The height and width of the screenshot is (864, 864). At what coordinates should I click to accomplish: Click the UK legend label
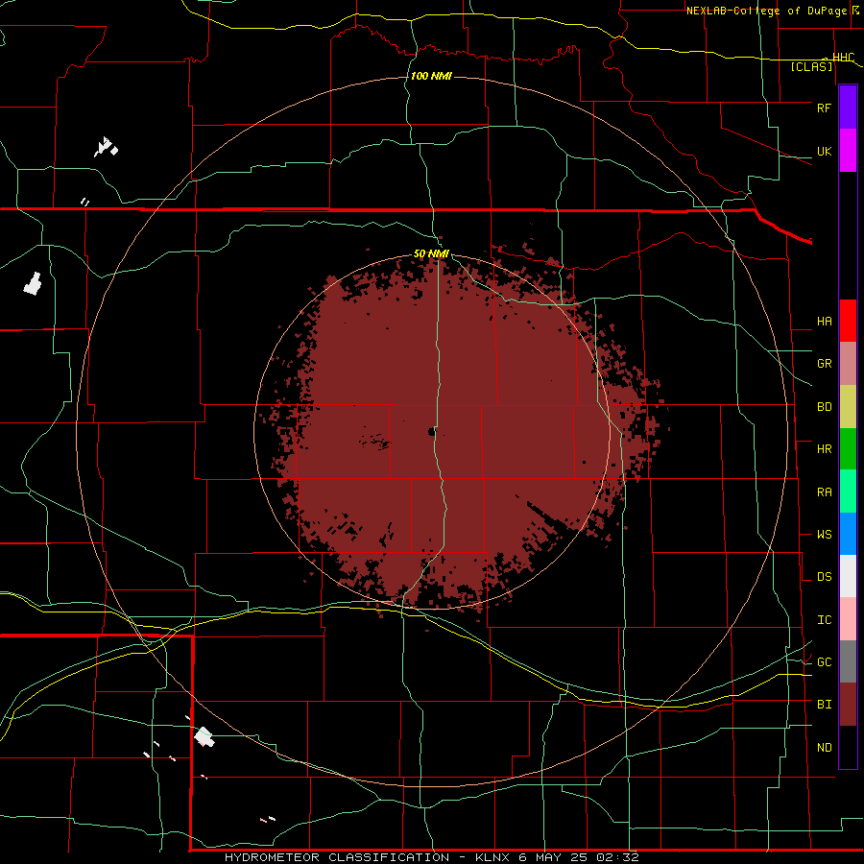(824, 151)
